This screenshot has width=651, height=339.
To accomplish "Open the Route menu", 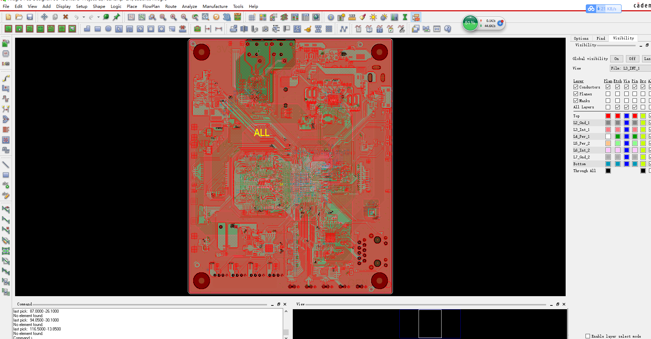I will [171, 6].
